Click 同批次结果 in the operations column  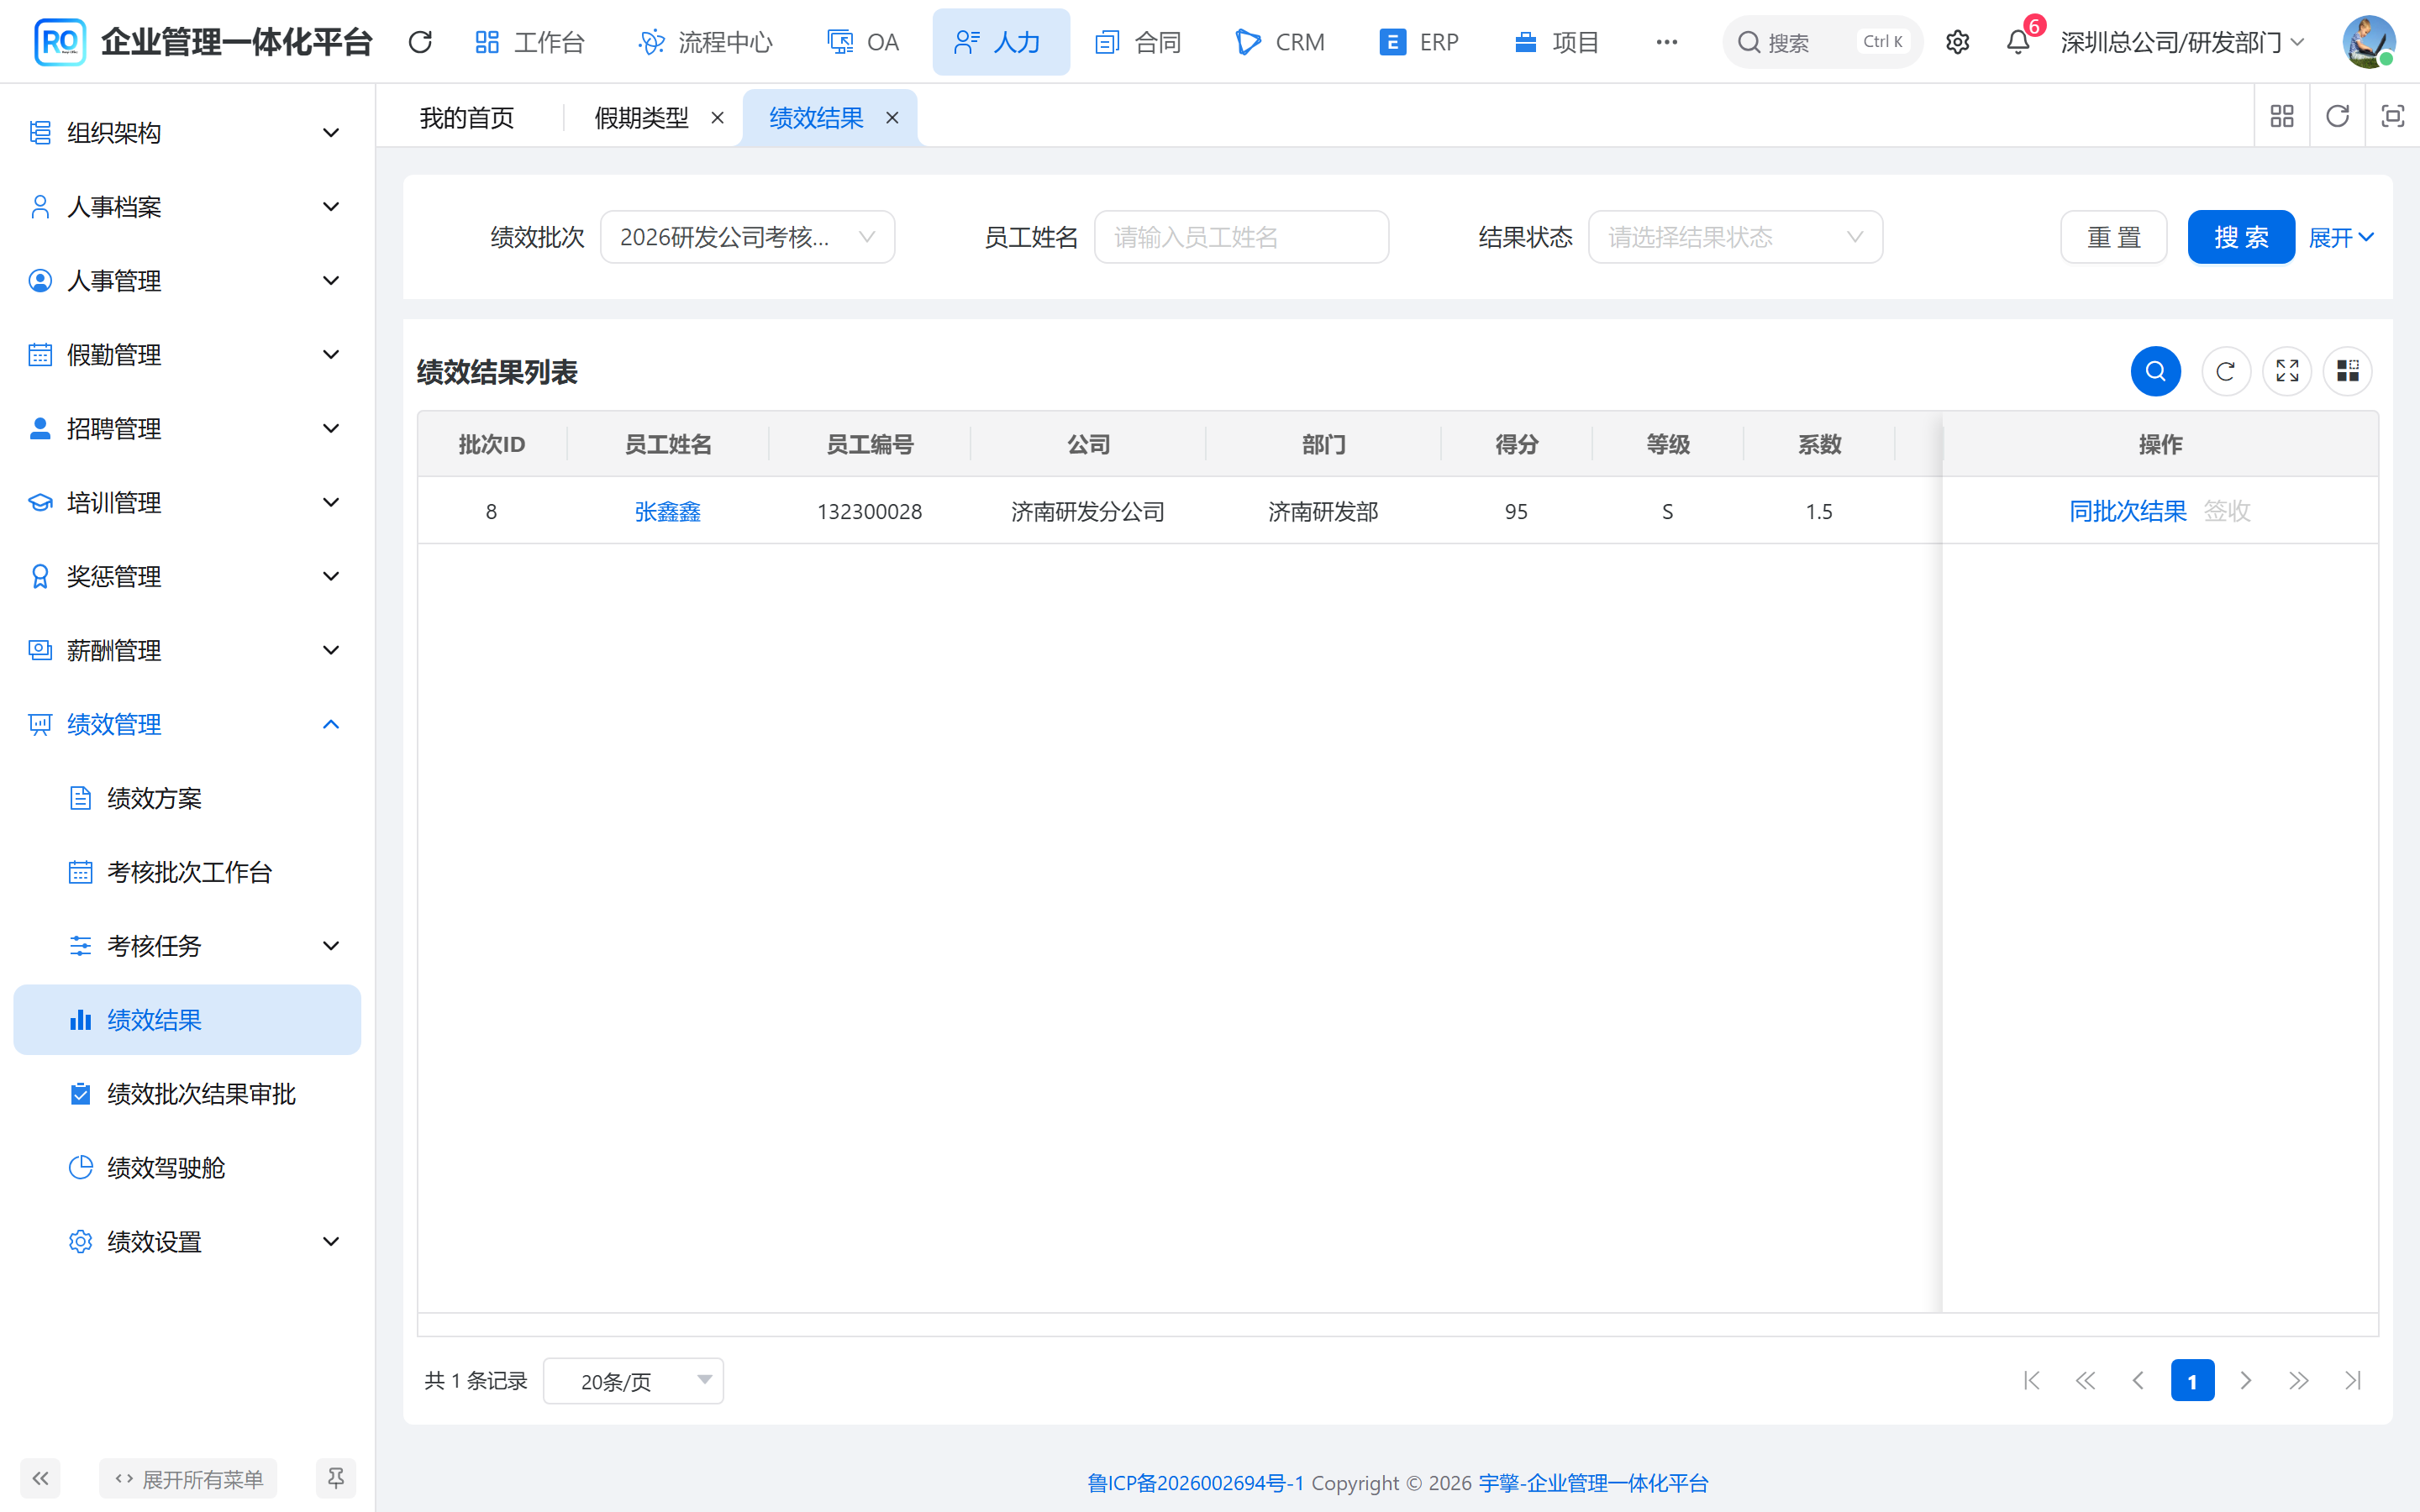pos(2127,511)
